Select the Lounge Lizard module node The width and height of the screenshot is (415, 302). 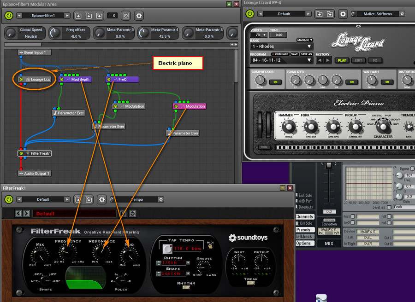[x=35, y=79]
